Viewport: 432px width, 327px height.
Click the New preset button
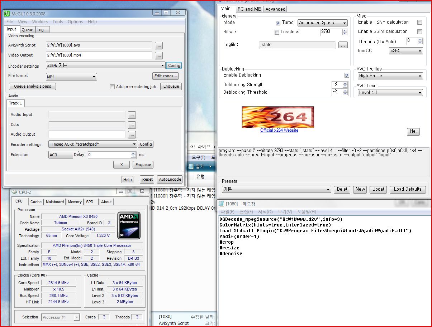tap(360, 189)
